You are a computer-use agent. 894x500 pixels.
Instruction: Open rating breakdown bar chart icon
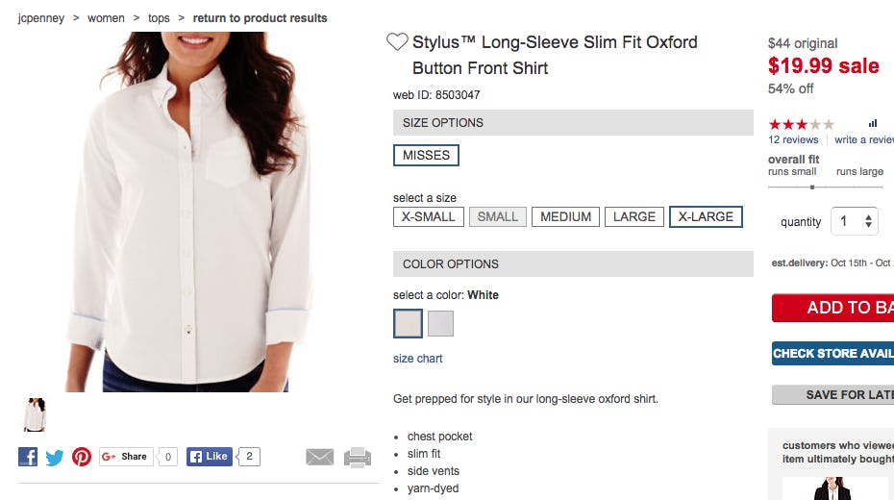pos(873,123)
